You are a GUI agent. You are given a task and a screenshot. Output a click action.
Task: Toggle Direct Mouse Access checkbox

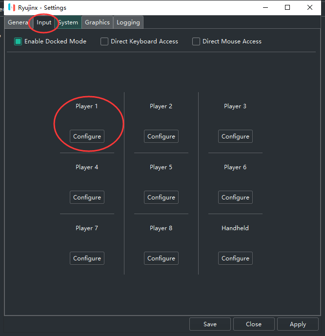pyautogui.click(x=196, y=41)
